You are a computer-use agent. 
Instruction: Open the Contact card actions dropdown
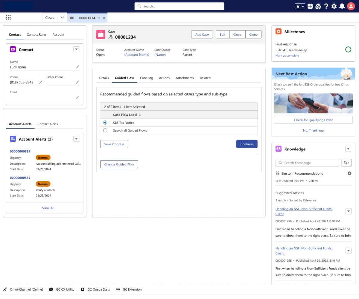76,50
